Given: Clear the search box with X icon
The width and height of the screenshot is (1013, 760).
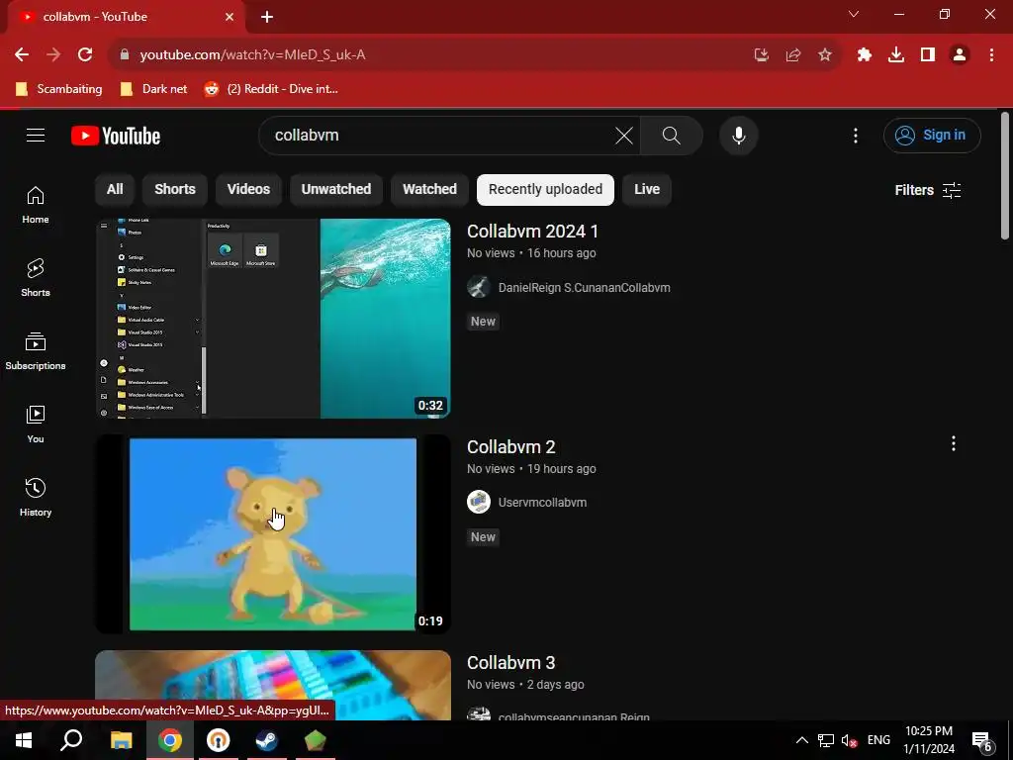Looking at the screenshot, I should [x=623, y=135].
